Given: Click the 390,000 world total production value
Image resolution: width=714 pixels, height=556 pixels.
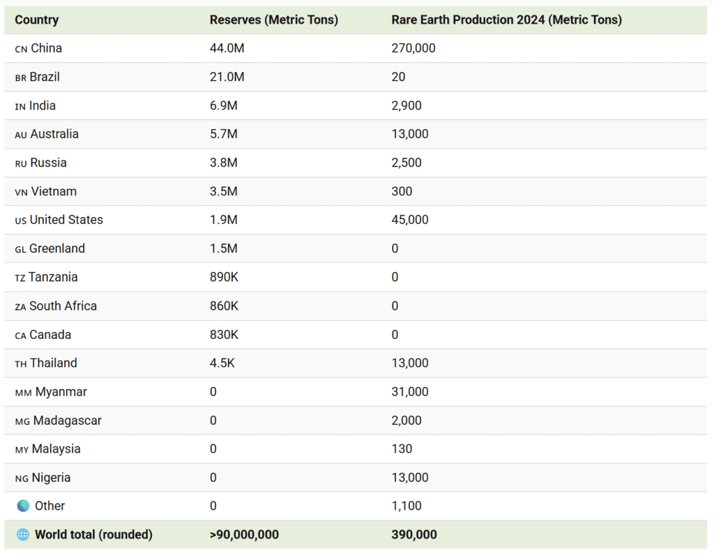Looking at the screenshot, I should click(414, 534).
